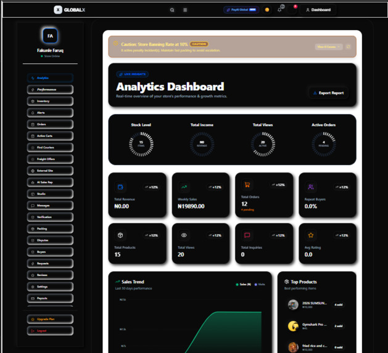Click the Logout button

(50, 331)
